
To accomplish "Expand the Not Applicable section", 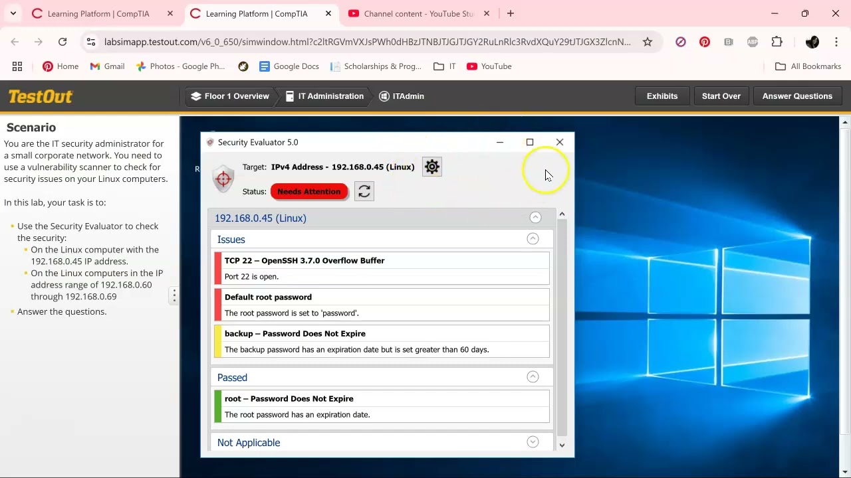I will tap(533, 442).
